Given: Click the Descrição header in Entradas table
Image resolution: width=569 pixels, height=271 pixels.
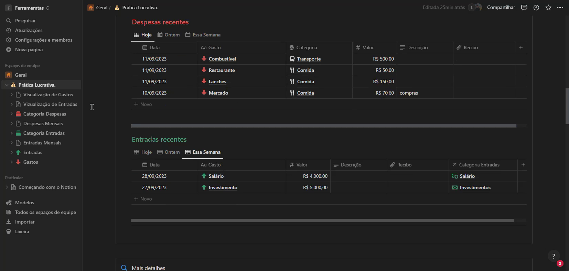Looking at the screenshot, I should click(358, 165).
